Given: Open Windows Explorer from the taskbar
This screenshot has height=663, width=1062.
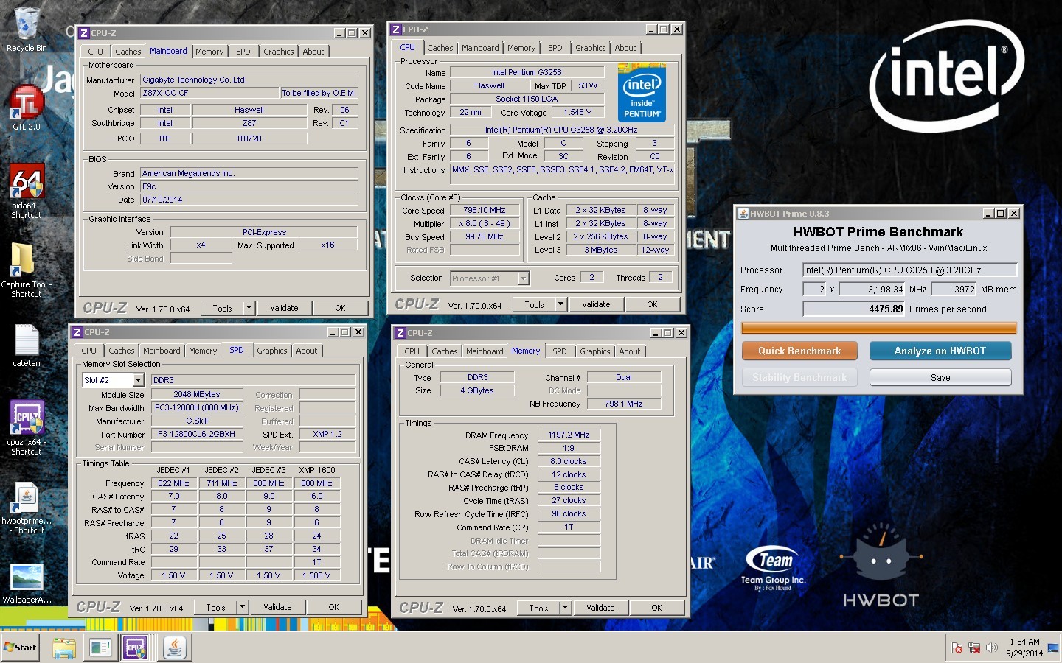Looking at the screenshot, I should tap(64, 648).
